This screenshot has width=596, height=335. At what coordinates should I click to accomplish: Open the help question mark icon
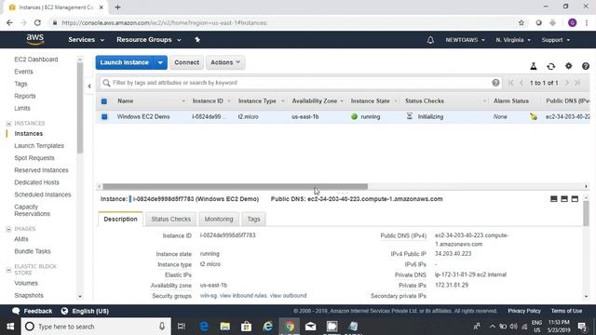tap(586, 66)
